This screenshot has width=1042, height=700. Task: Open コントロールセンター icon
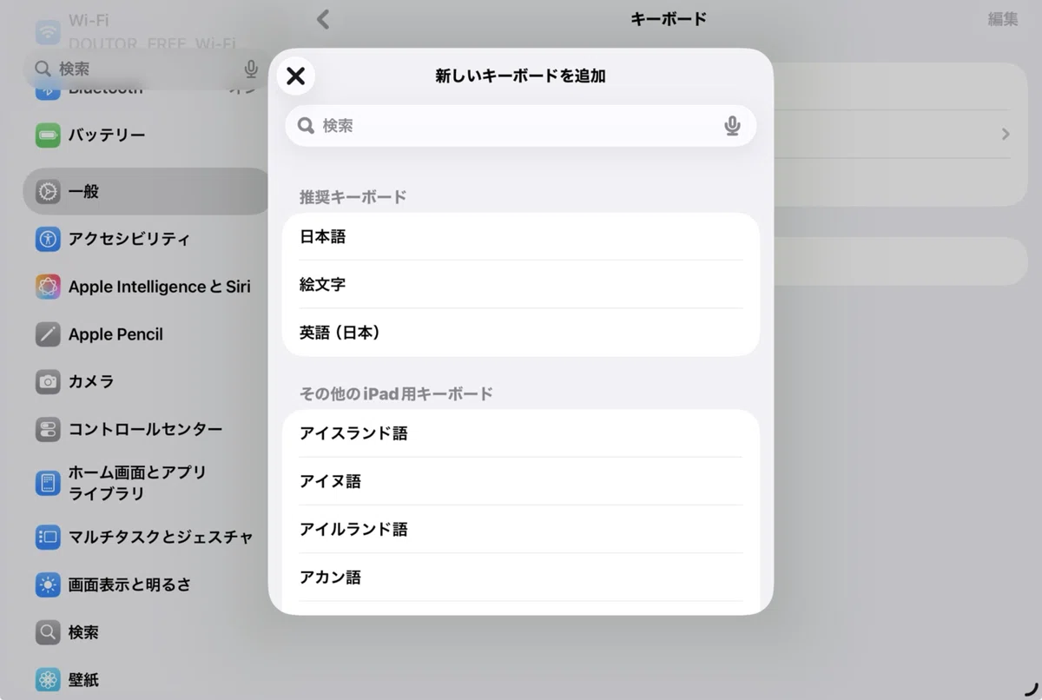(48, 429)
